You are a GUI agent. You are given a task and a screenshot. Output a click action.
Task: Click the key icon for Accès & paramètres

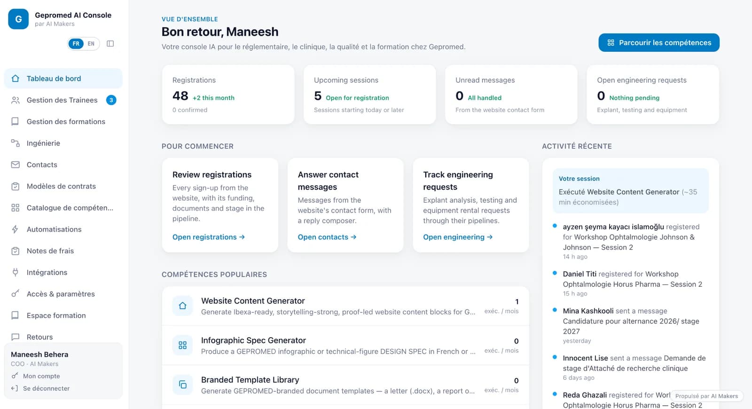coord(16,294)
